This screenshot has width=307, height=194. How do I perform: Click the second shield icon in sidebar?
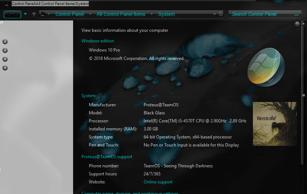(x=5, y=50)
